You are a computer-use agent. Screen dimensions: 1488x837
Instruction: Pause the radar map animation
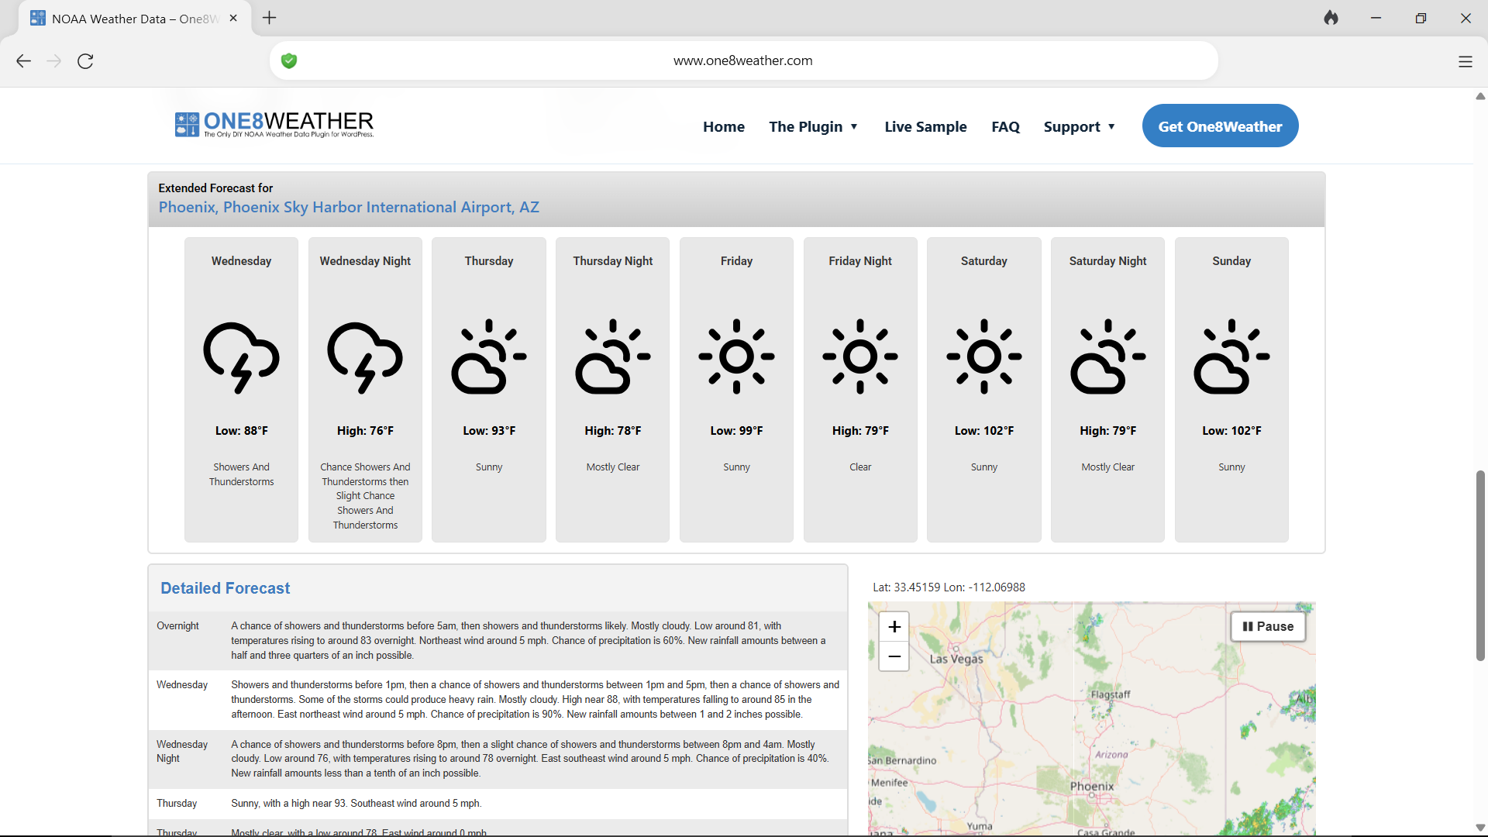click(x=1268, y=626)
